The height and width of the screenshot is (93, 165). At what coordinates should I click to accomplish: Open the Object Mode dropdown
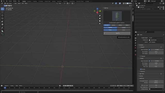point(9,3)
